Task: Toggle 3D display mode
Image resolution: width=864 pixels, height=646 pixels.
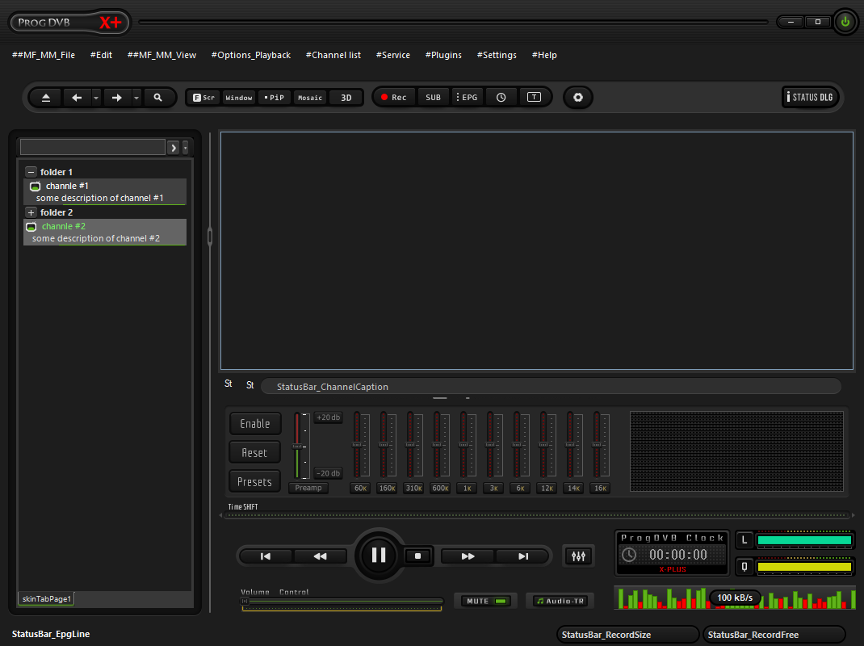Action: click(346, 98)
